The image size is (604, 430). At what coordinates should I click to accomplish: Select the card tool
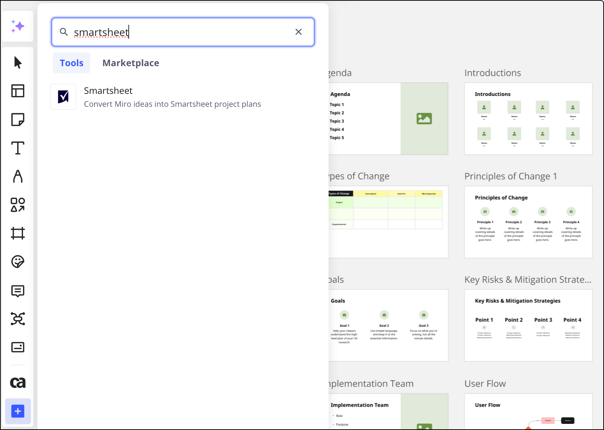(18, 347)
